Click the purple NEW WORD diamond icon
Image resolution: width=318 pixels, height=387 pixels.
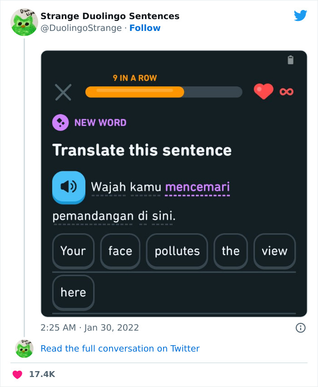(60, 122)
